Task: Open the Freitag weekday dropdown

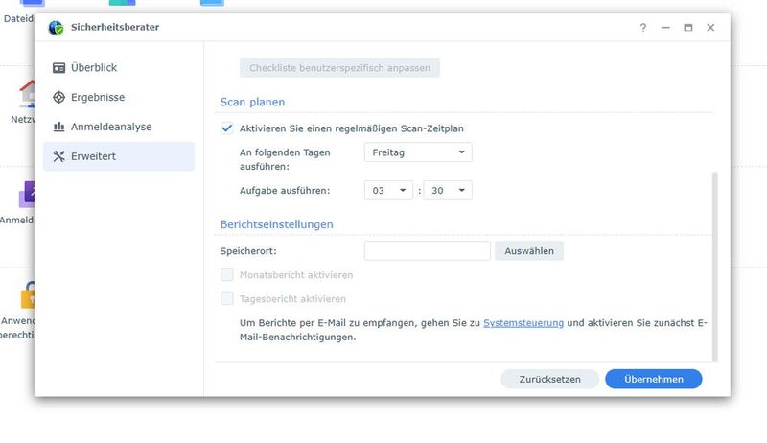Action: point(418,152)
